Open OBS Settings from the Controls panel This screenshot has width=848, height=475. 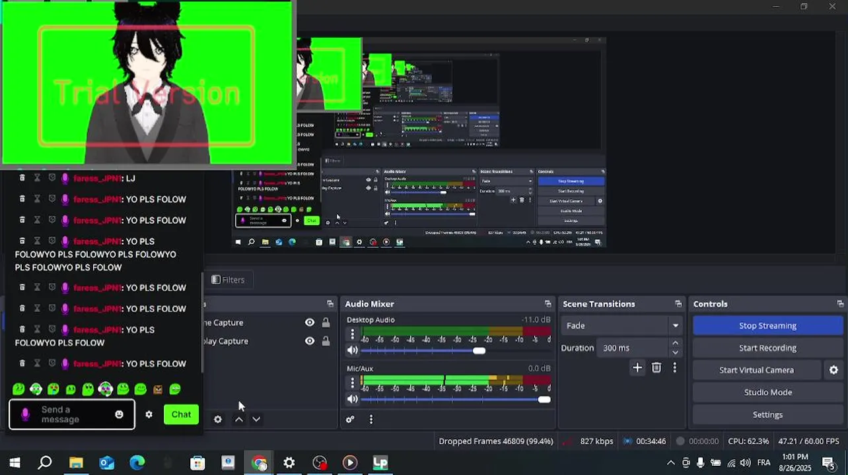click(767, 414)
